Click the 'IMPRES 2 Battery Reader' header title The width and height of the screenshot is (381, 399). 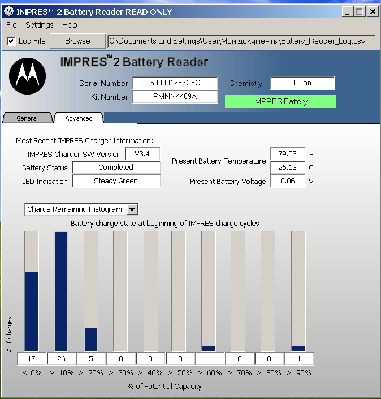pyautogui.click(x=134, y=62)
